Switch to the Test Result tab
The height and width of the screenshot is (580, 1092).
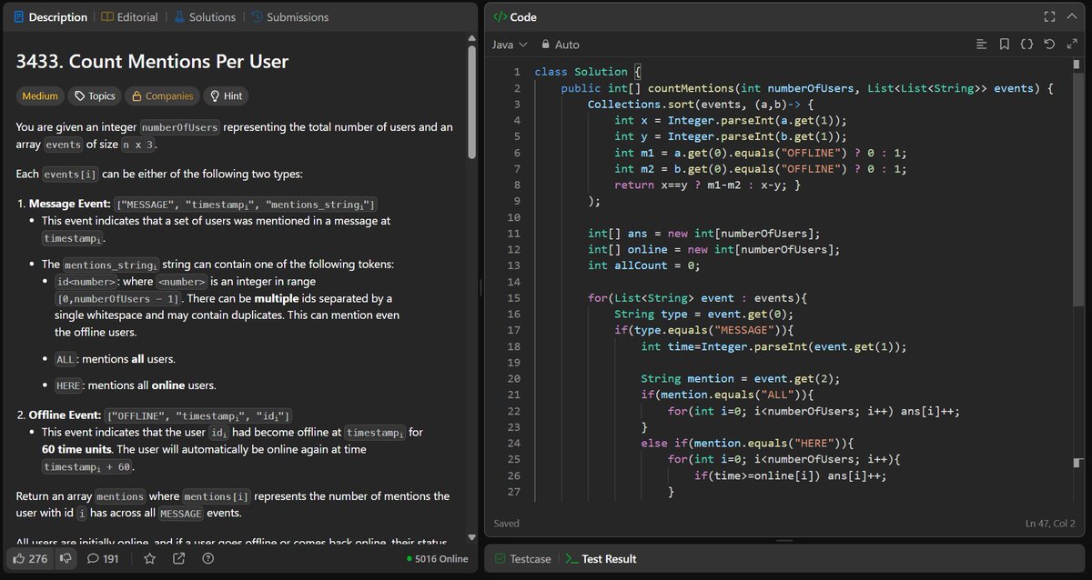(608, 559)
